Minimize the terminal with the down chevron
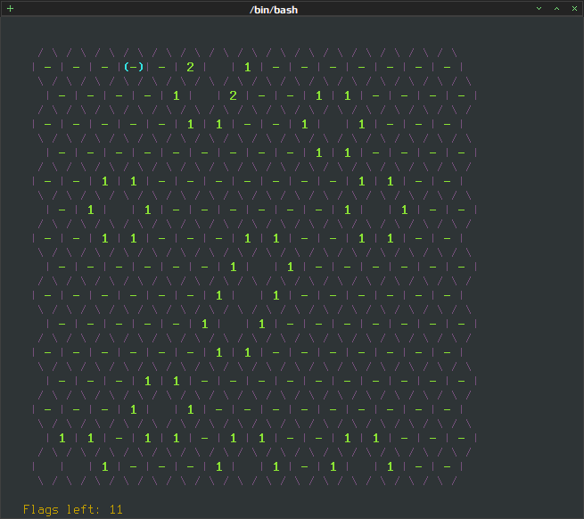The height and width of the screenshot is (519, 584). (x=539, y=8)
